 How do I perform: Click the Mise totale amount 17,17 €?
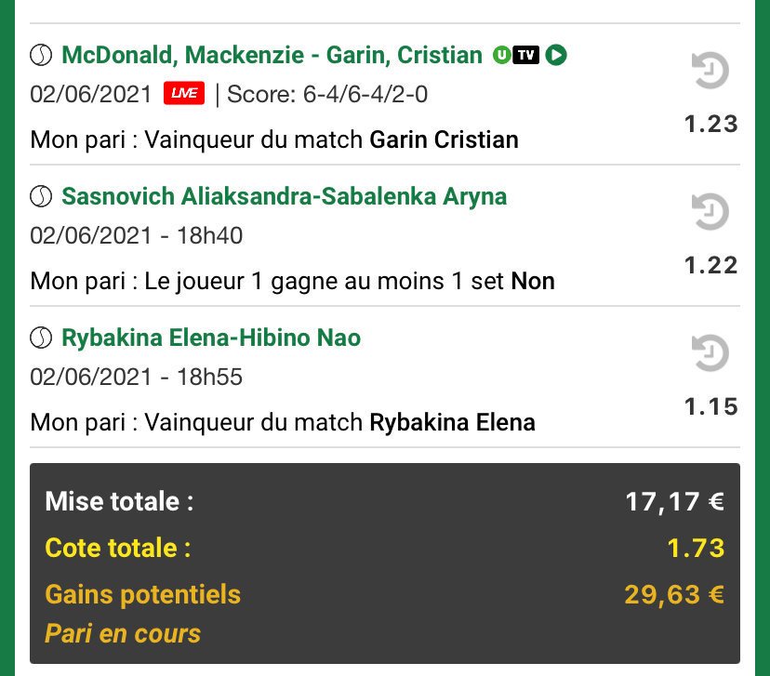[674, 502]
